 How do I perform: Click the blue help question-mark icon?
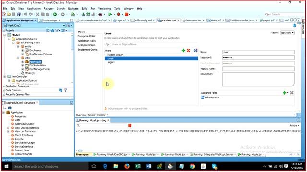pos(294,25)
